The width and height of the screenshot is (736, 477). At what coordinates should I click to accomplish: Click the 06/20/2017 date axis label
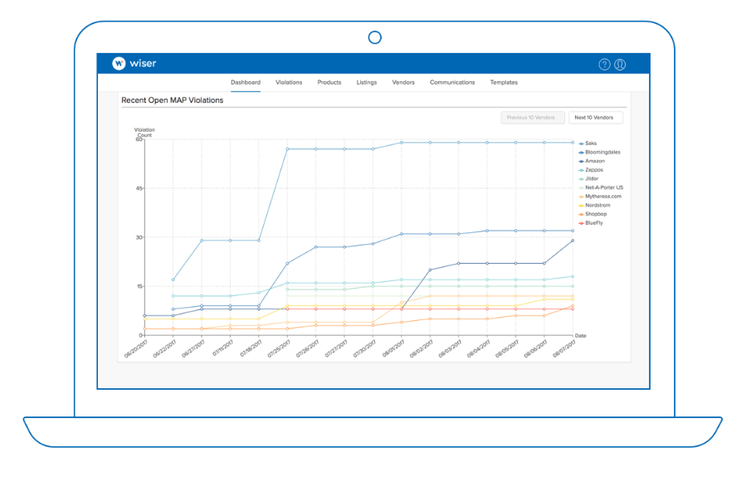tap(136, 348)
